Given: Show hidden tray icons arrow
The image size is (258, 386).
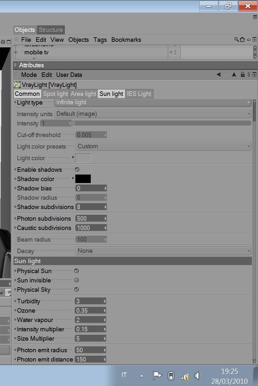Looking at the screenshot, I should click(x=142, y=376).
